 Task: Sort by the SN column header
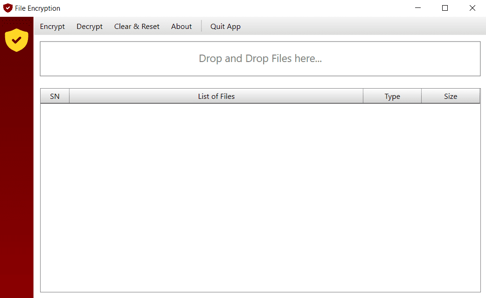point(55,97)
